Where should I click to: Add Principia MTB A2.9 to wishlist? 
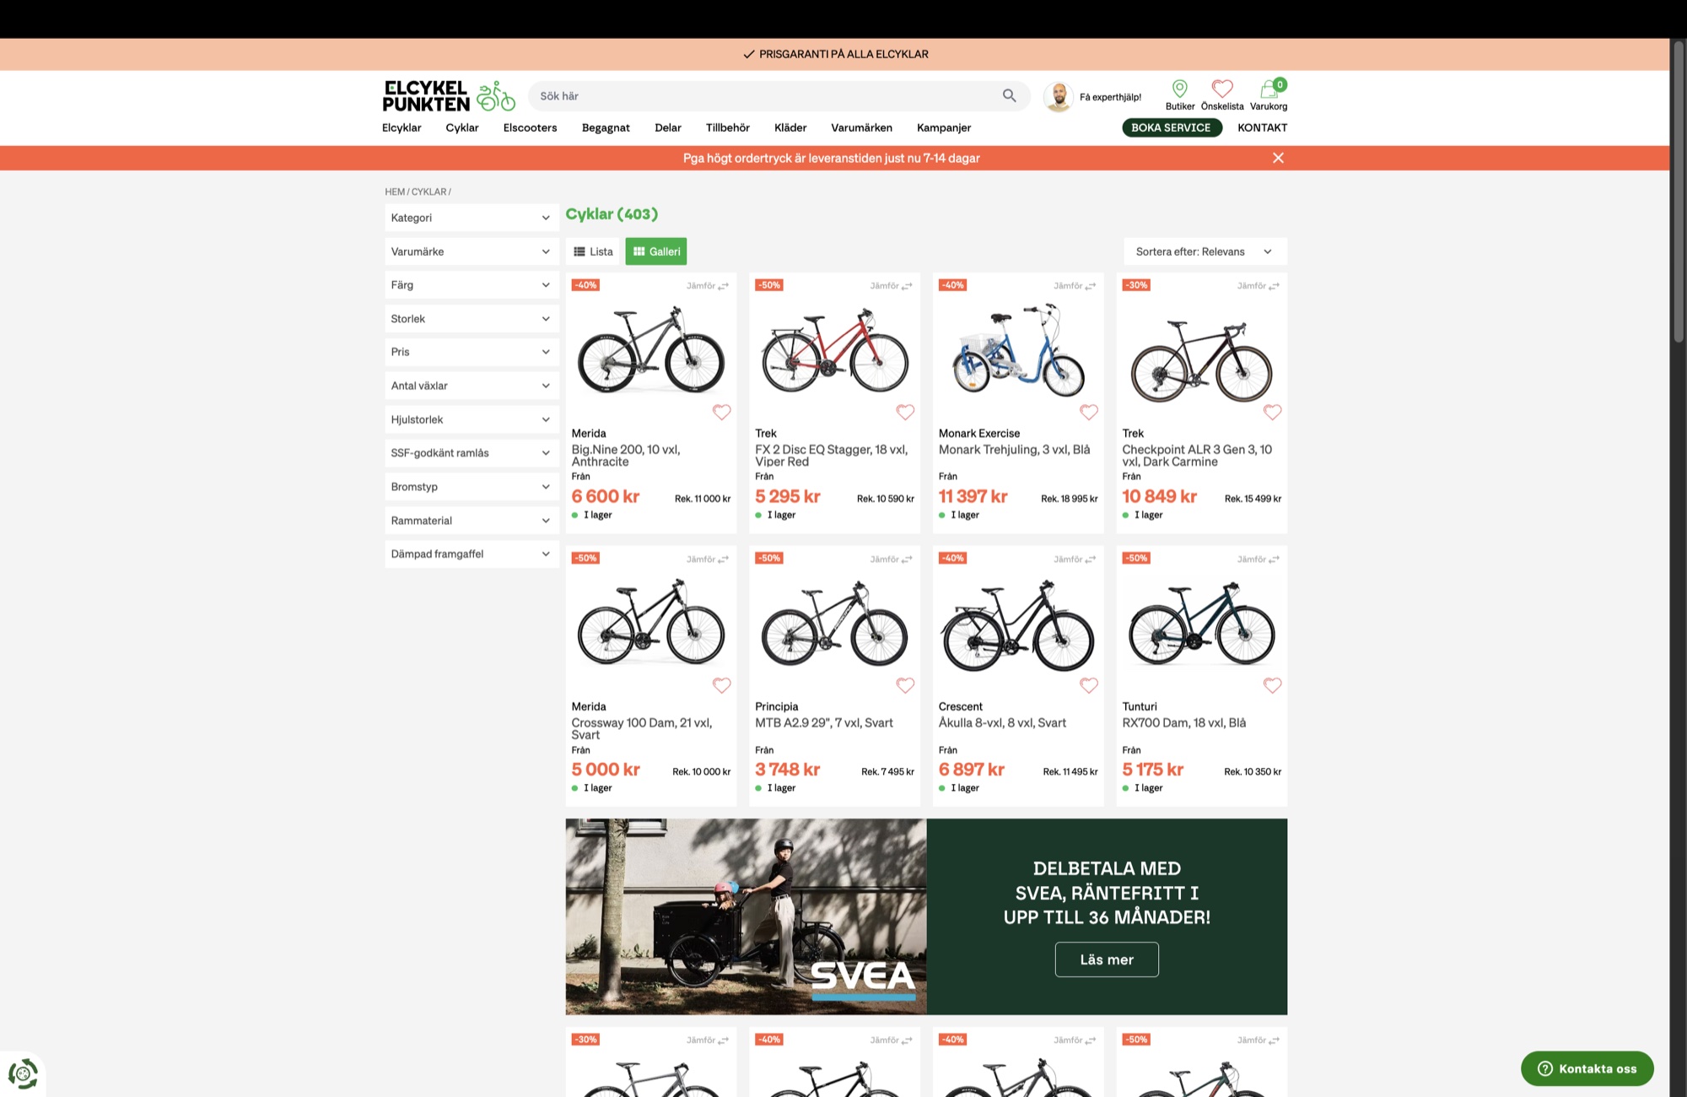coord(905,685)
